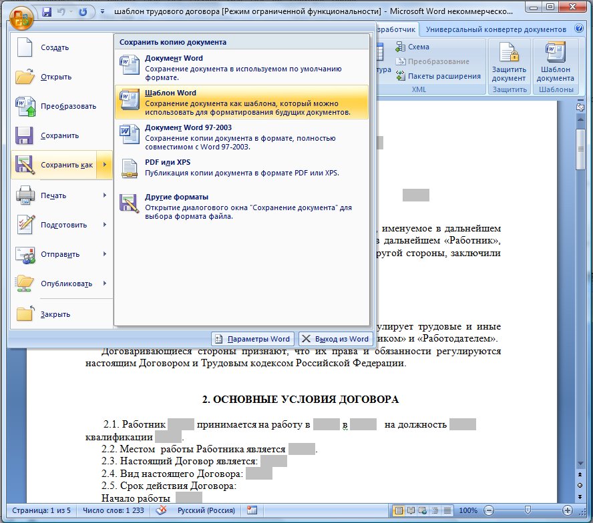The width and height of the screenshot is (593, 523).
Task: Click the zoom in plus button
Action: pos(567,510)
